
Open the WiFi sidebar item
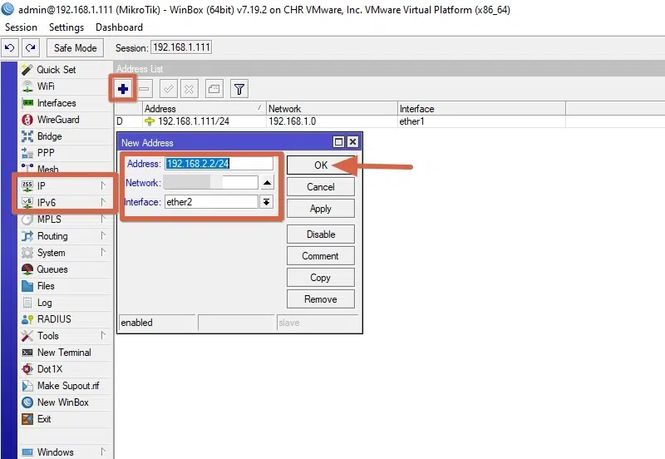(x=66, y=86)
